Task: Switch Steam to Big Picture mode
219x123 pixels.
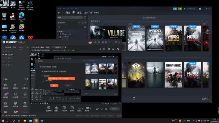Action: pos(200,9)
